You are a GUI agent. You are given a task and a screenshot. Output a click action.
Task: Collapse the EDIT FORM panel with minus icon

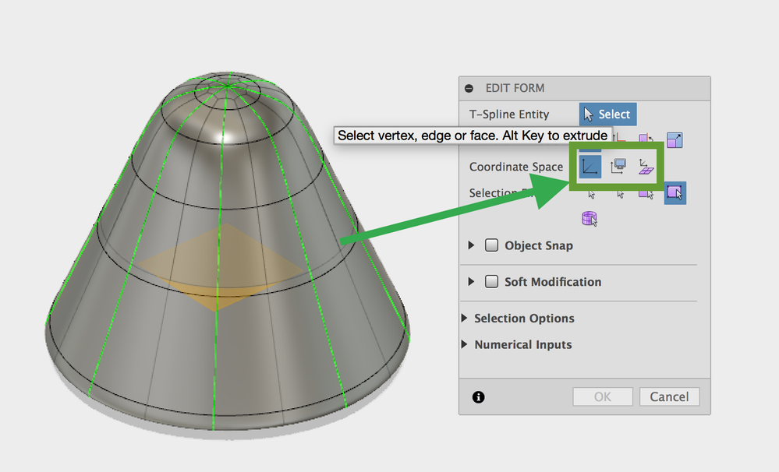click(x=469, y=88)
